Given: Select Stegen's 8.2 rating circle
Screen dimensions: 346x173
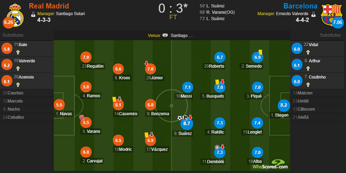Looking at the screenshot, I should click(284, 105).
